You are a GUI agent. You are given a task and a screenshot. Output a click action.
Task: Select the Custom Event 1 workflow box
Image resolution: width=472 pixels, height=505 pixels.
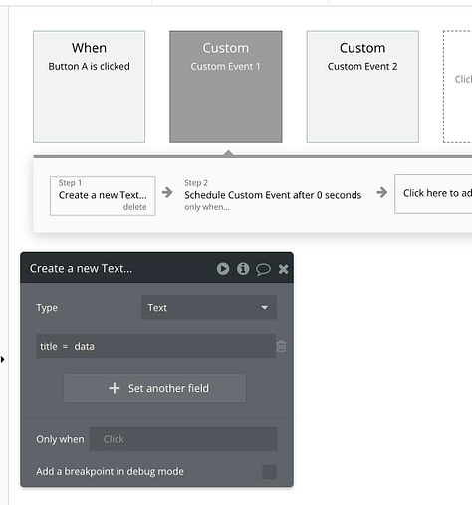click(226, 87)
